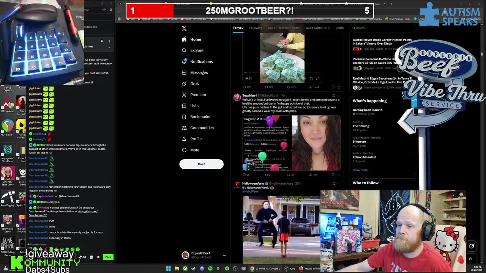Open The Shining trending topic
486x273 pixels.
[361, 126]
